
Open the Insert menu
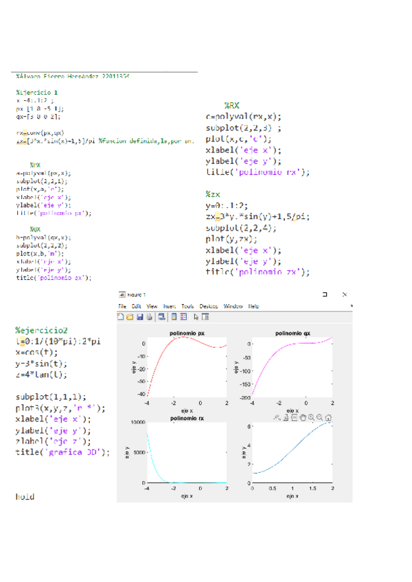click(x=170, y=306)
